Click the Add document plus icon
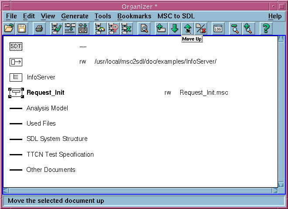This screenshot has height=209, width=288. point(161,28)
